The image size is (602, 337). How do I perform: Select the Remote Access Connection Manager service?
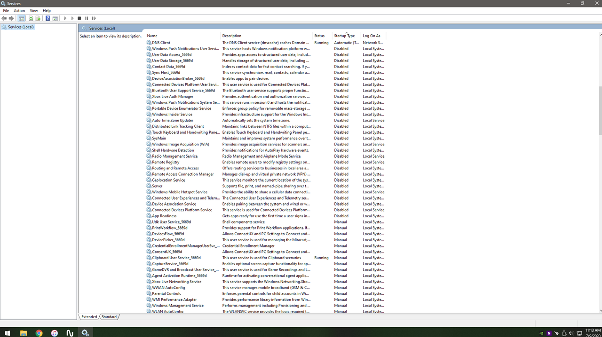click(266, 174)
